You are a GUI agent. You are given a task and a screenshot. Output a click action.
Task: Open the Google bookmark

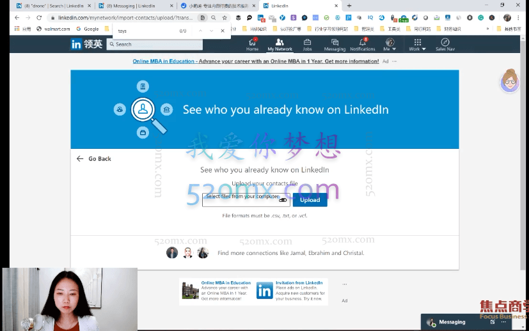pos(88,29)
